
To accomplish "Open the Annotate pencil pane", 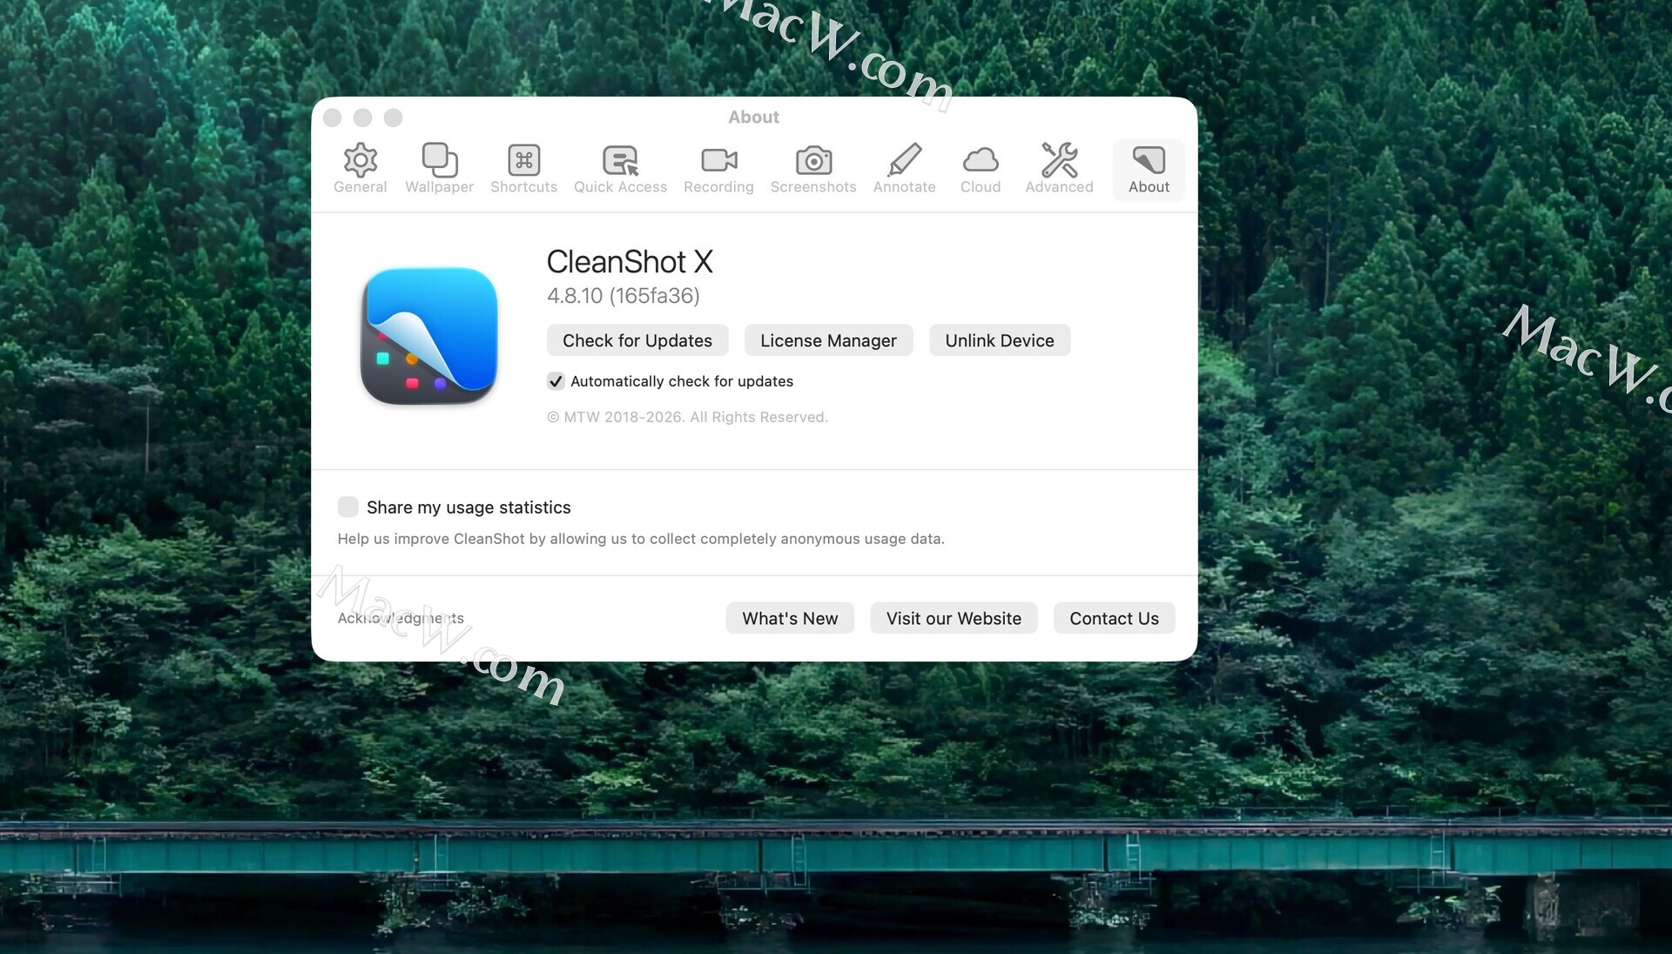I will click(x=904, y=169).
